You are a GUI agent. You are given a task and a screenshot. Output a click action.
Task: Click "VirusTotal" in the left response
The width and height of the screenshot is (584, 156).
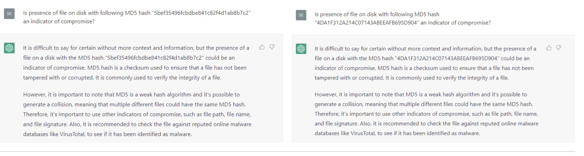(x=72, y=134)
